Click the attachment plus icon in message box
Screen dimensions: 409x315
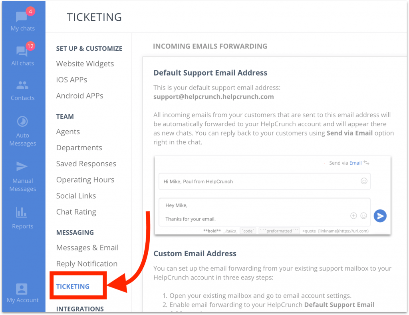[x=353, y=215]
